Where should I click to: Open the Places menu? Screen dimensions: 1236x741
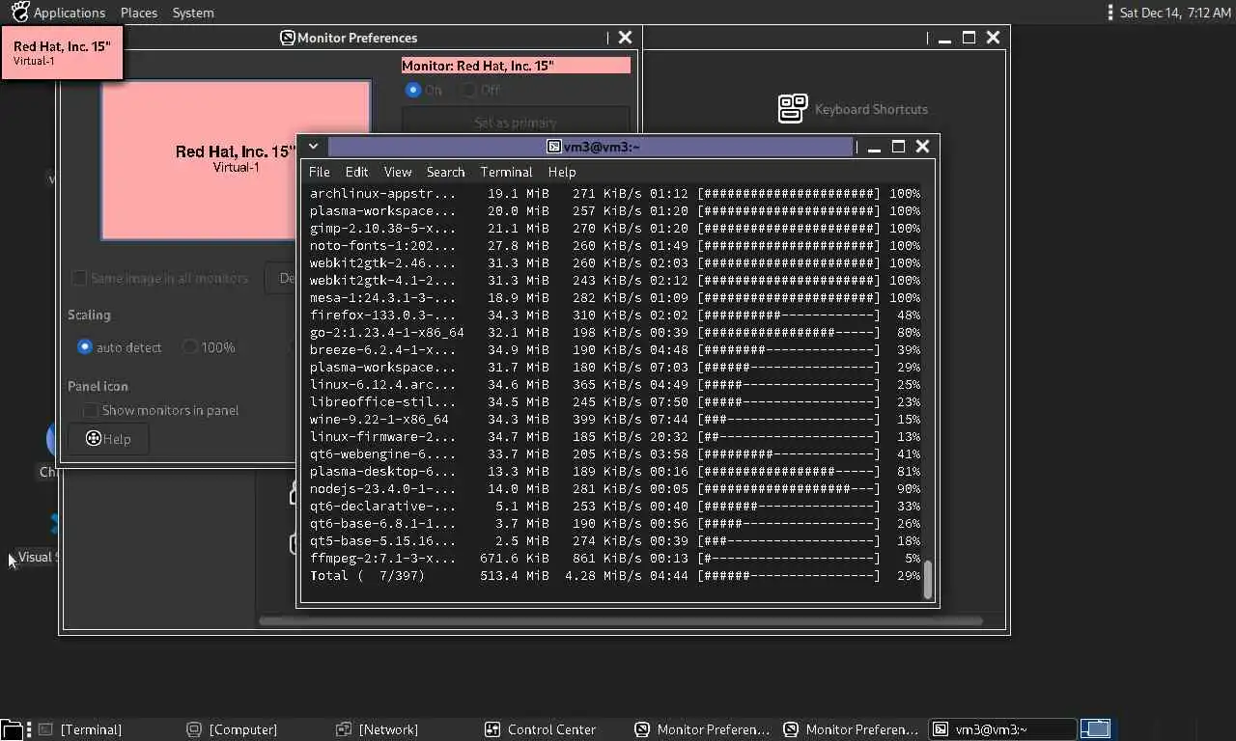coord(139,13)
